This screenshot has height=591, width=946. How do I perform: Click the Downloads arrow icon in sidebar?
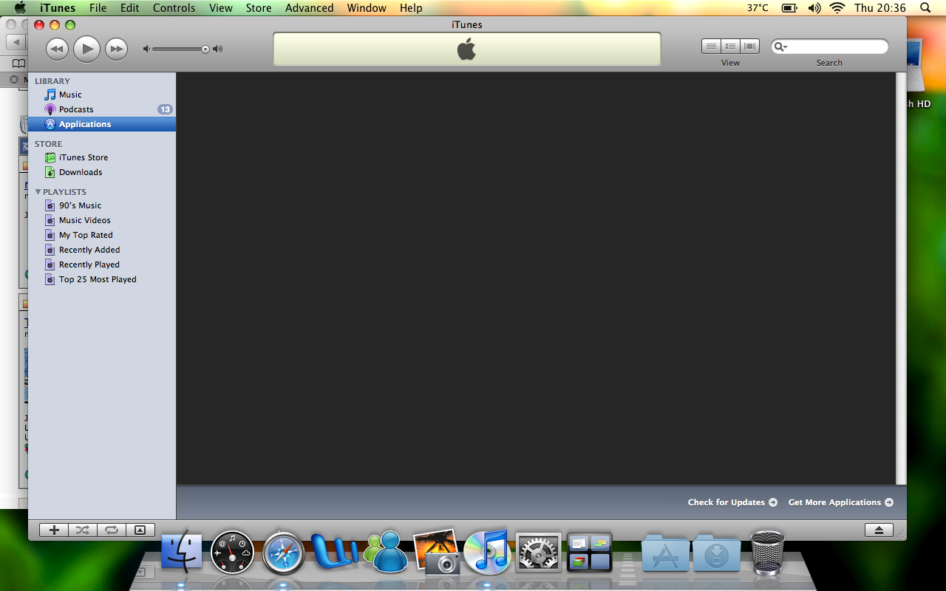pos(50,172)
